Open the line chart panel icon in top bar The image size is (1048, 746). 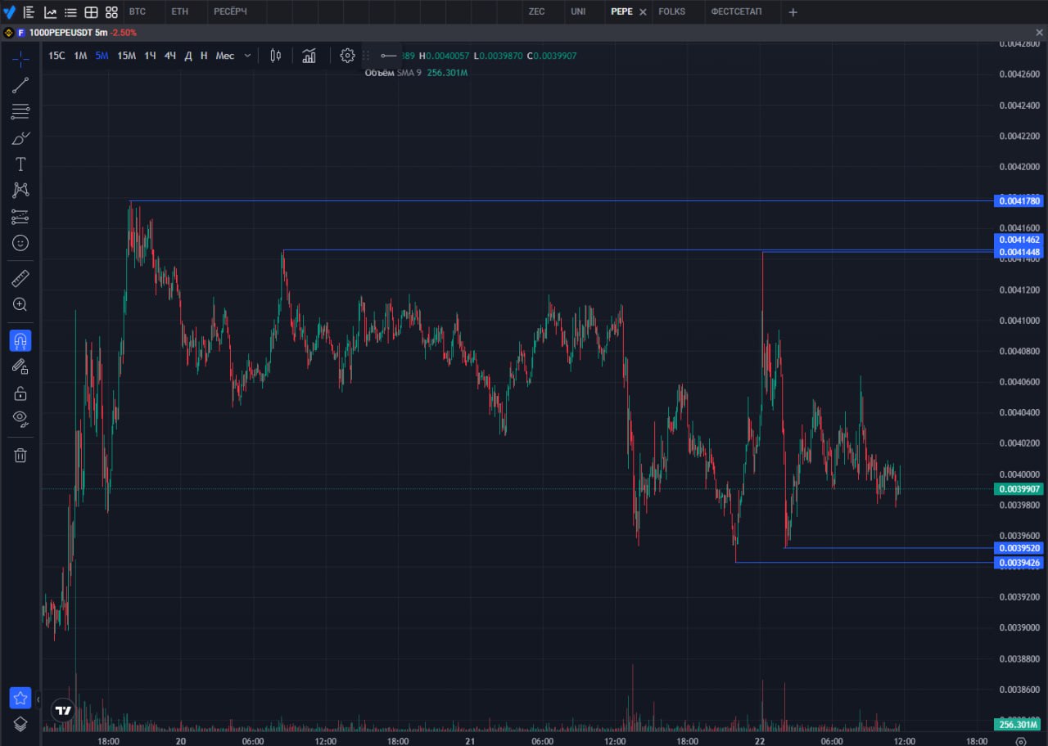[x=50, y=12]
